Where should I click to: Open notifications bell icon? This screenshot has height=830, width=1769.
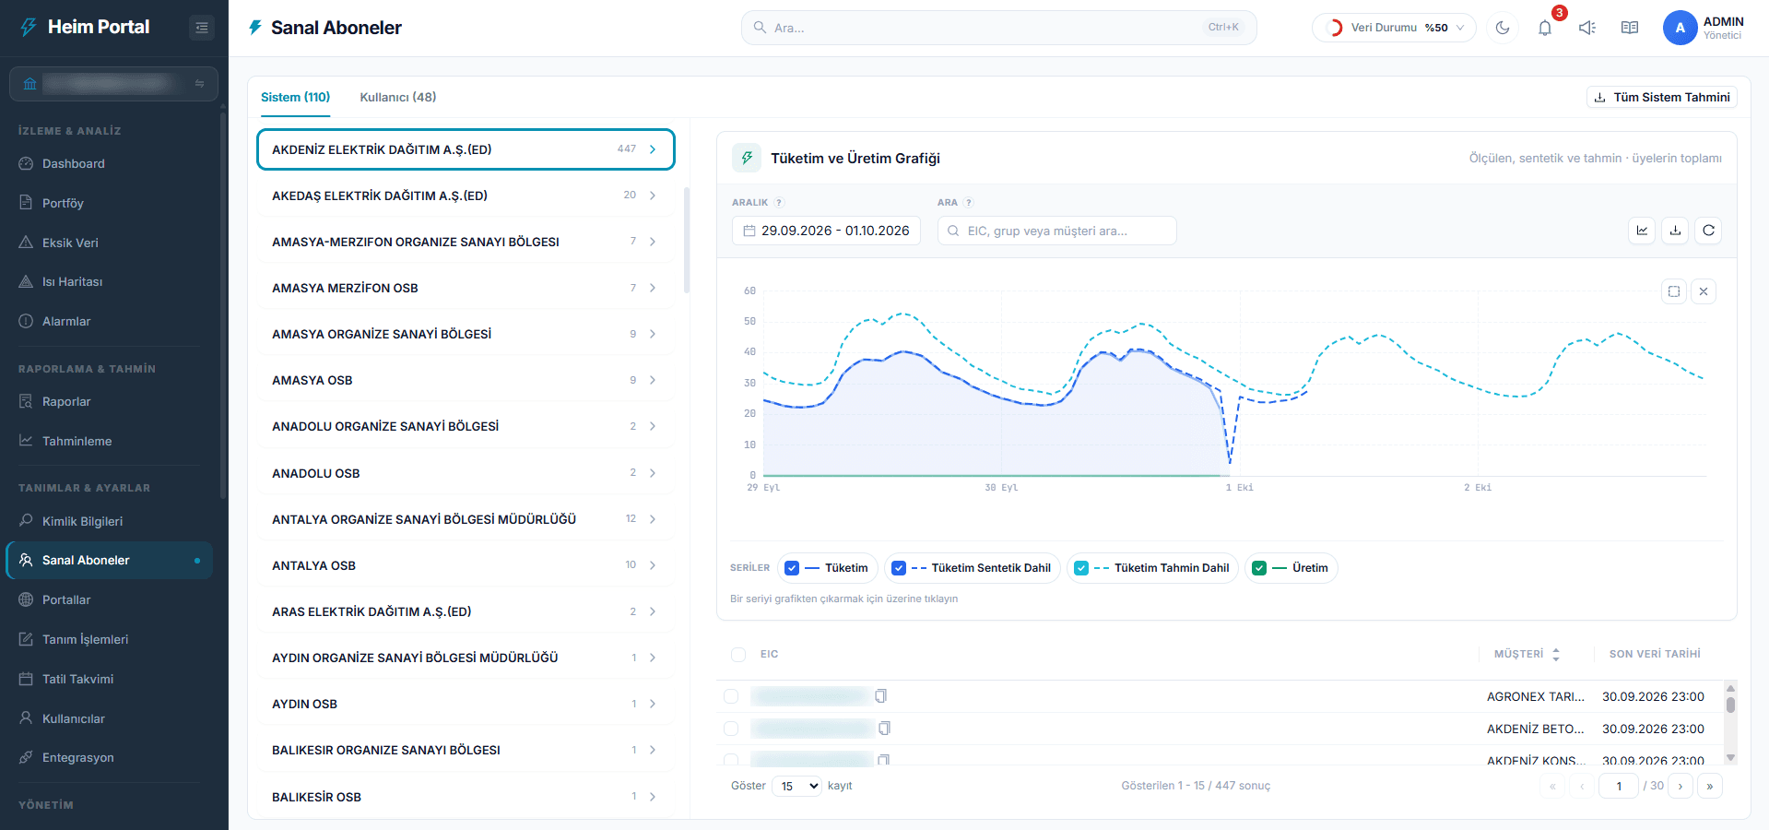click(1545, 28)
